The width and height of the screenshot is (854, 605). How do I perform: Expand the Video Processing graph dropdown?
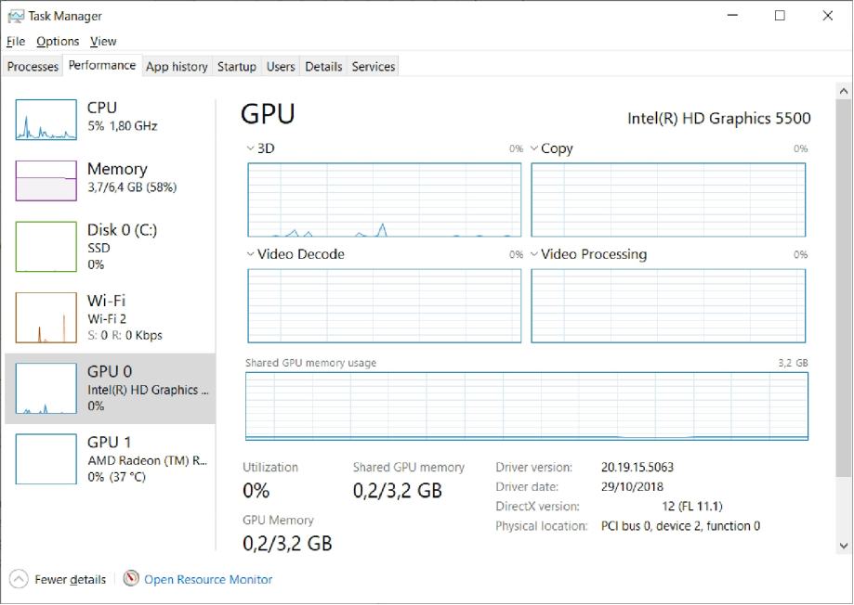pyautogui.click(x=534, y=254)
